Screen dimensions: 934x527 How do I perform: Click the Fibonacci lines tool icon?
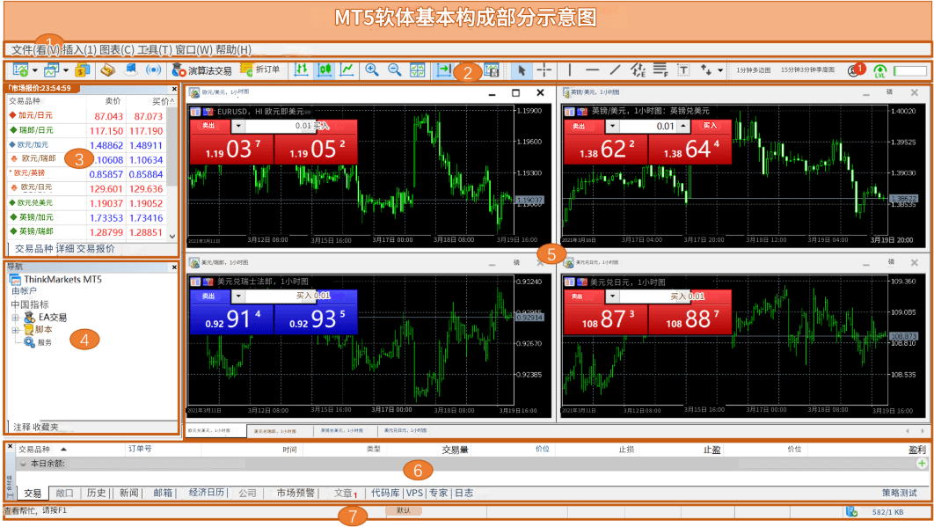(x=660, y=70)
